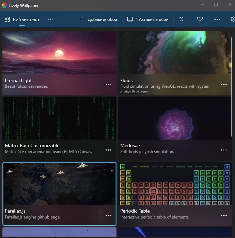Select the Parallax.js wallpaper thumbnail
The image size is (235, 238).
[59, 184]
